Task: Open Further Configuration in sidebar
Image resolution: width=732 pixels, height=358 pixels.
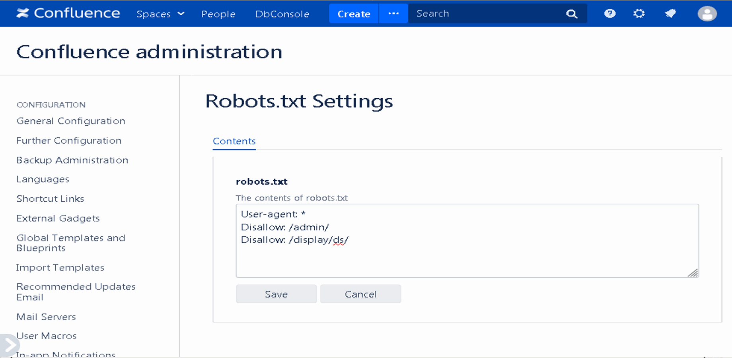Action: (x=69, y=140)
